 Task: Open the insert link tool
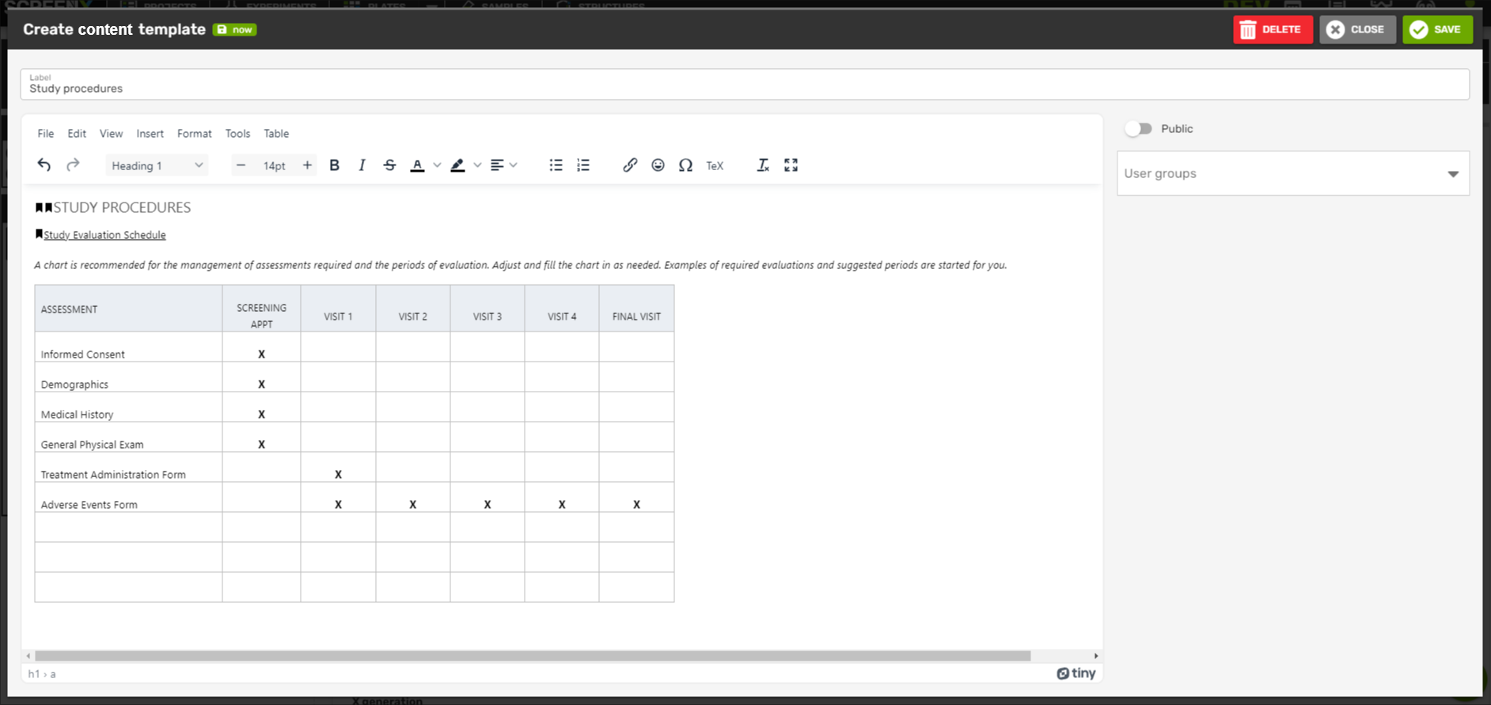pos(629,165)
